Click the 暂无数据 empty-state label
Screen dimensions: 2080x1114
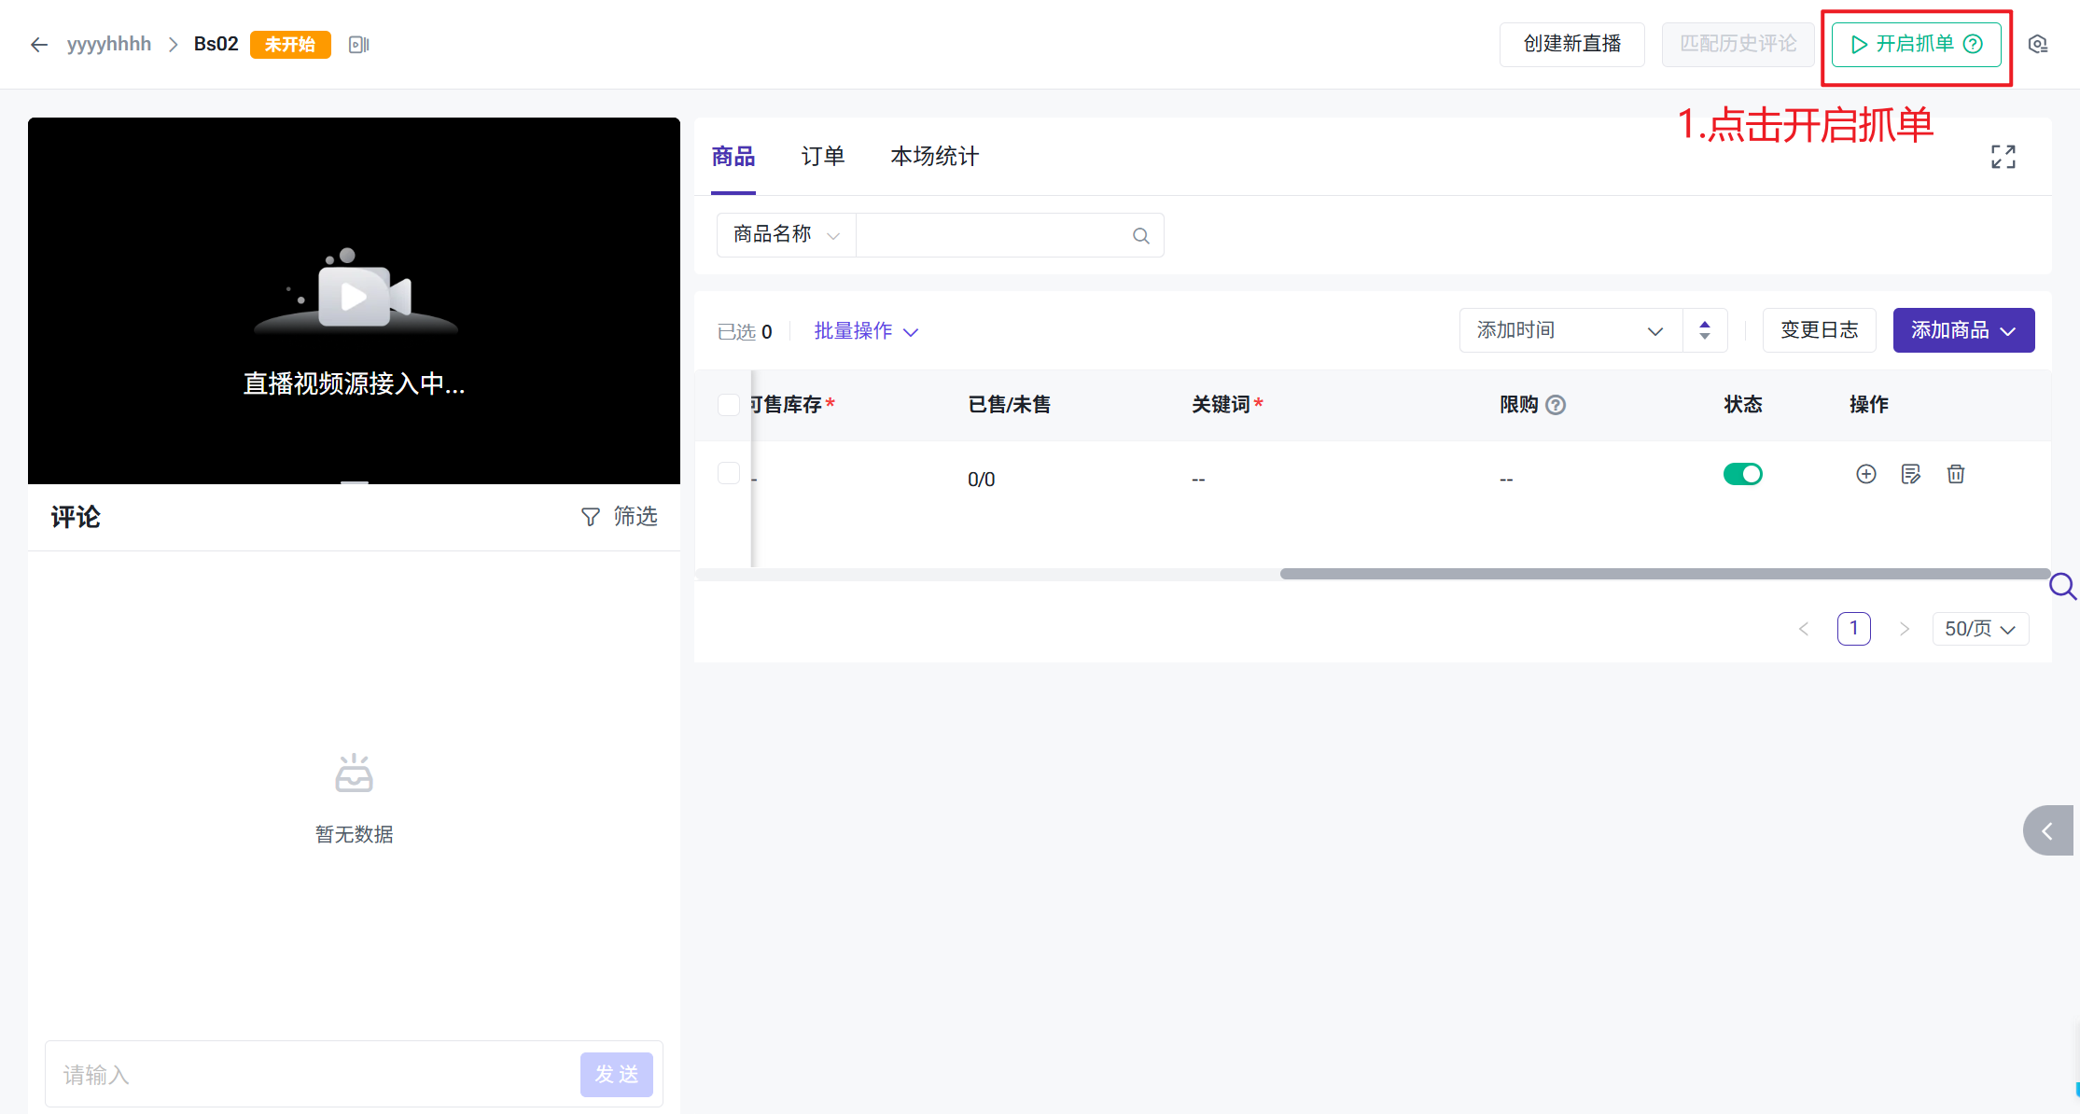(355, 834)
